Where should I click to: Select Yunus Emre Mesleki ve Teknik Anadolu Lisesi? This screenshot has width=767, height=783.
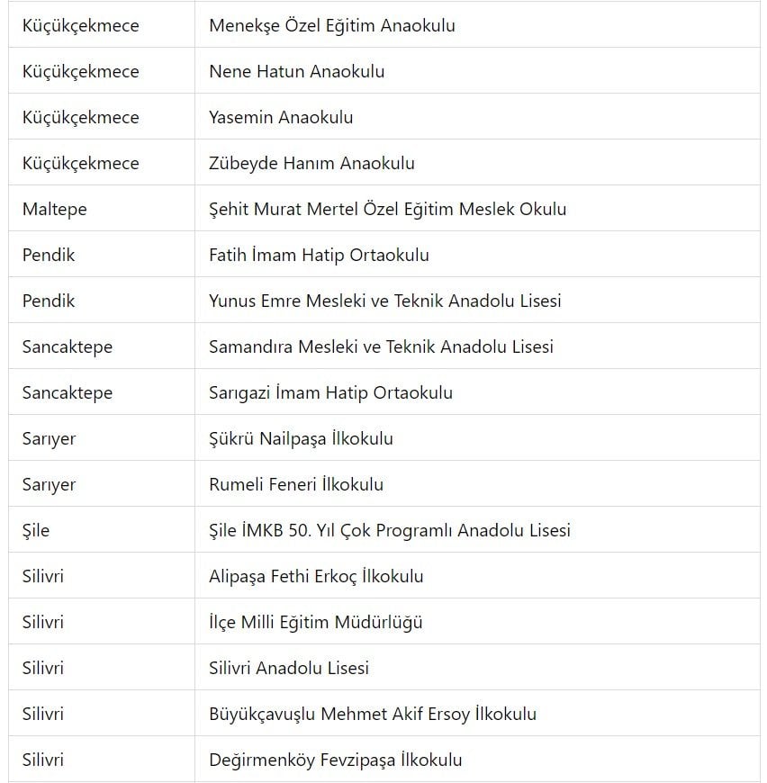[384, 301]
